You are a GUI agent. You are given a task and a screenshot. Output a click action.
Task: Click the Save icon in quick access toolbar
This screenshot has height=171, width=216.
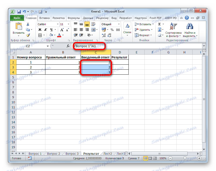coord(19,12)
